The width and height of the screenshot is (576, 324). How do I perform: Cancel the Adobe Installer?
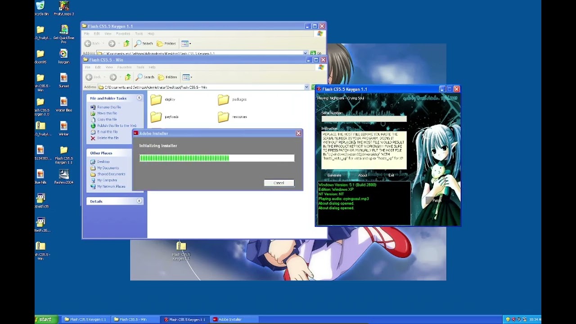click(x=279, y=183)
